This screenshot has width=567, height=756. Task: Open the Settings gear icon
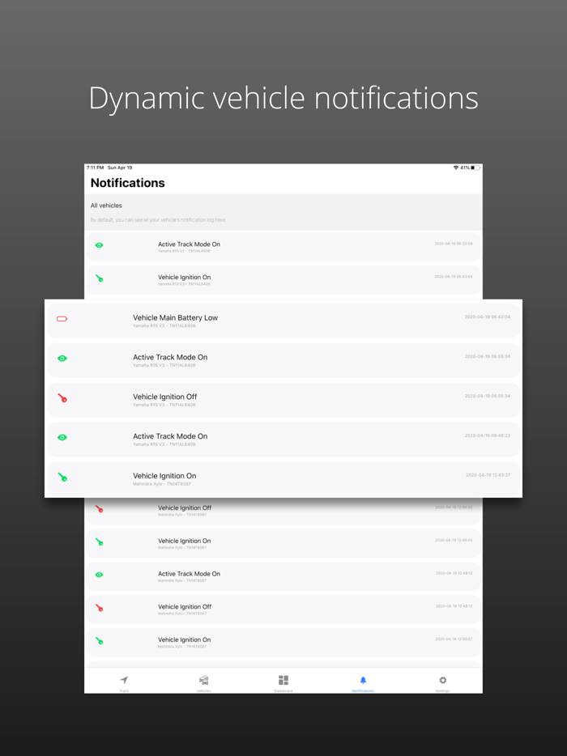click(x=443, y=681)
